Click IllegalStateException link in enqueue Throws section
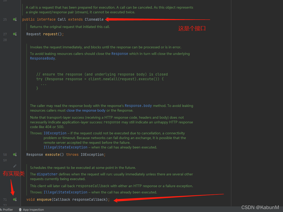The width and height of the screenshot is (283, 212). [x=66, y=192]
